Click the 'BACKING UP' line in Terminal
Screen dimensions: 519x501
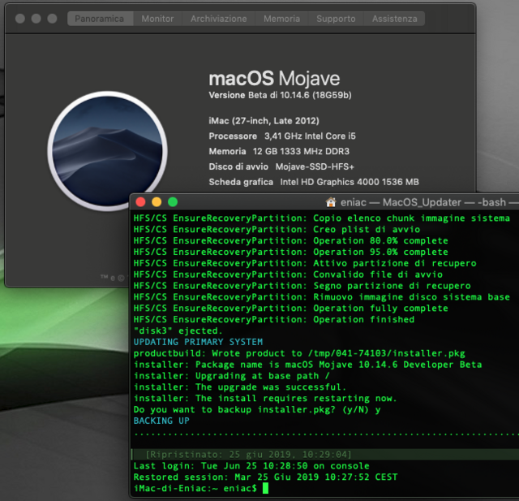[161, 421]
